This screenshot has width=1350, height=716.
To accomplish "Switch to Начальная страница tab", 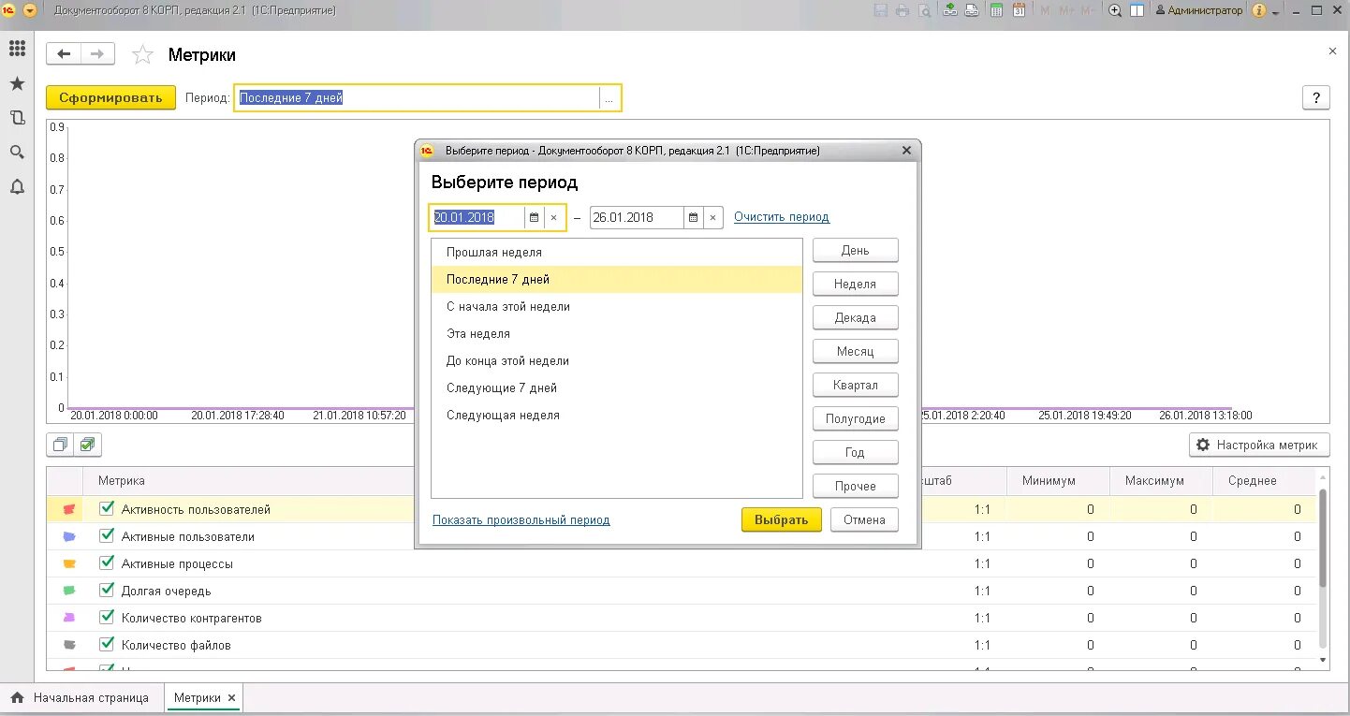I will click(x=81, y=698).
